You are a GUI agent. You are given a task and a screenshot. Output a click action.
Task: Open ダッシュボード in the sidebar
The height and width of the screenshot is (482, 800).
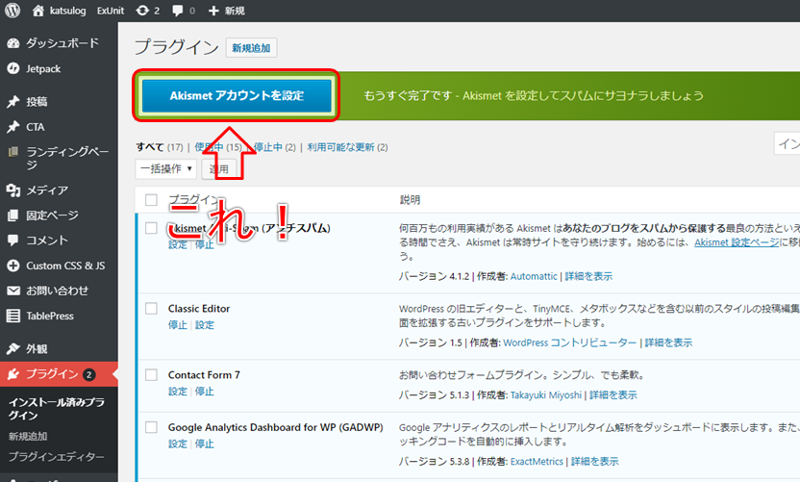pos(62,43)
